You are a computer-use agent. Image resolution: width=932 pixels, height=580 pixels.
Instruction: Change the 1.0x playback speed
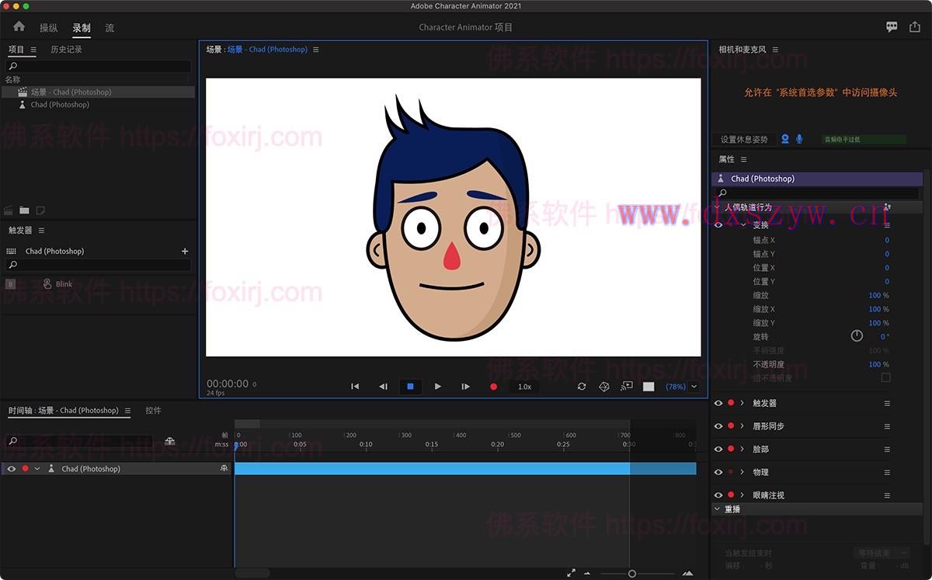click(x=524, y=387)
